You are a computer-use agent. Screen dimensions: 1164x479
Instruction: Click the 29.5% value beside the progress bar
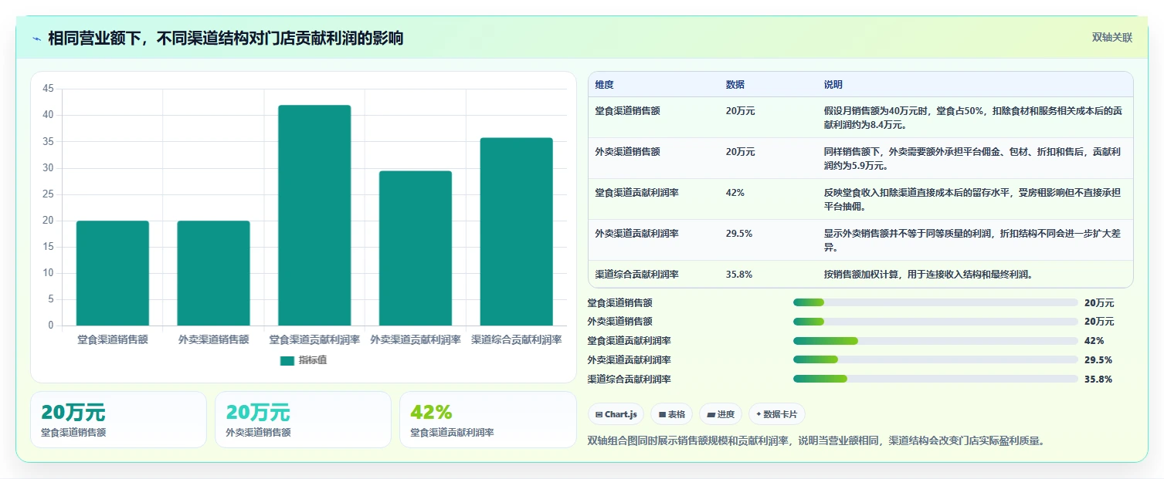click(x=1098, y=360)
